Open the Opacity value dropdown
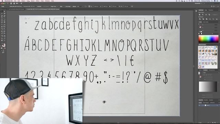220x124 pixels. coord(82,7)
